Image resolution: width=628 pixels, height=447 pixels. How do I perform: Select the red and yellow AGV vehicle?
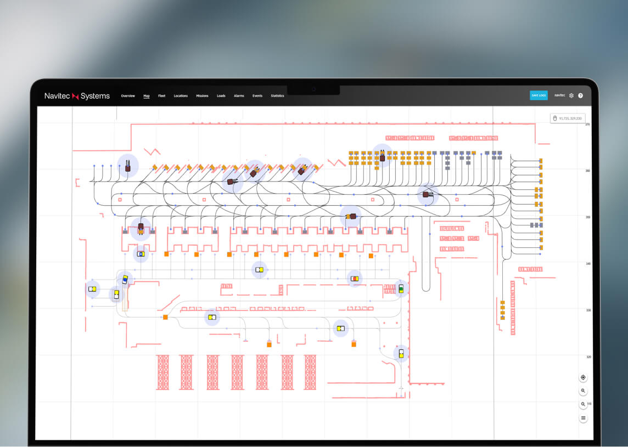[355, 279]
